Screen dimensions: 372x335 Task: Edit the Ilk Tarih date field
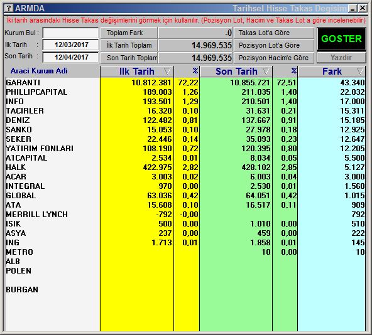(70, 45)
